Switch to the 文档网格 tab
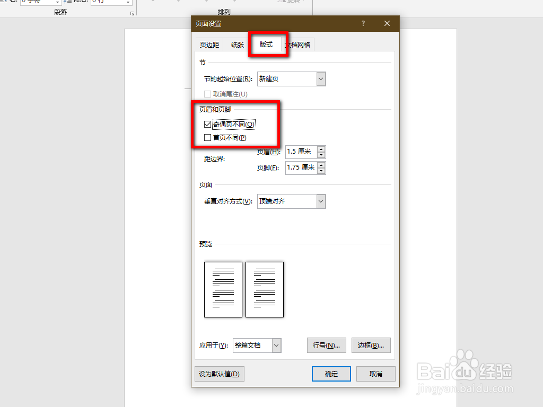Viewport: 543px width, 407px height. 299,45
